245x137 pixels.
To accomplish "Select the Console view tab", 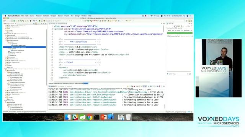I will click(x=52, y=86).
